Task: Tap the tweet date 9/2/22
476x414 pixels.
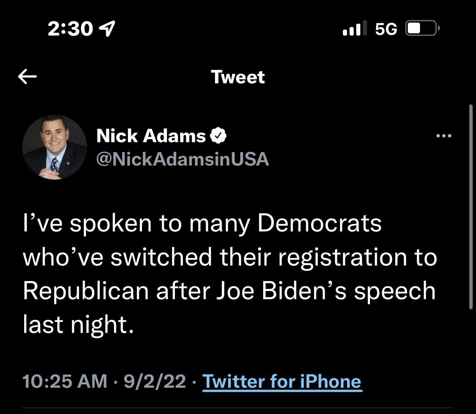Action: click(x=153, y=381)
